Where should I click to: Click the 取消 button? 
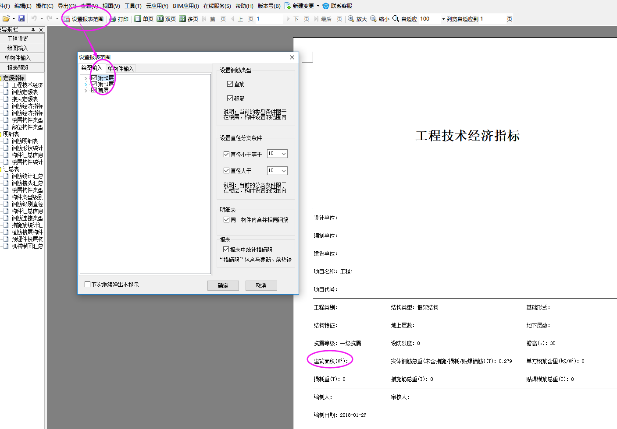point(261,285)
